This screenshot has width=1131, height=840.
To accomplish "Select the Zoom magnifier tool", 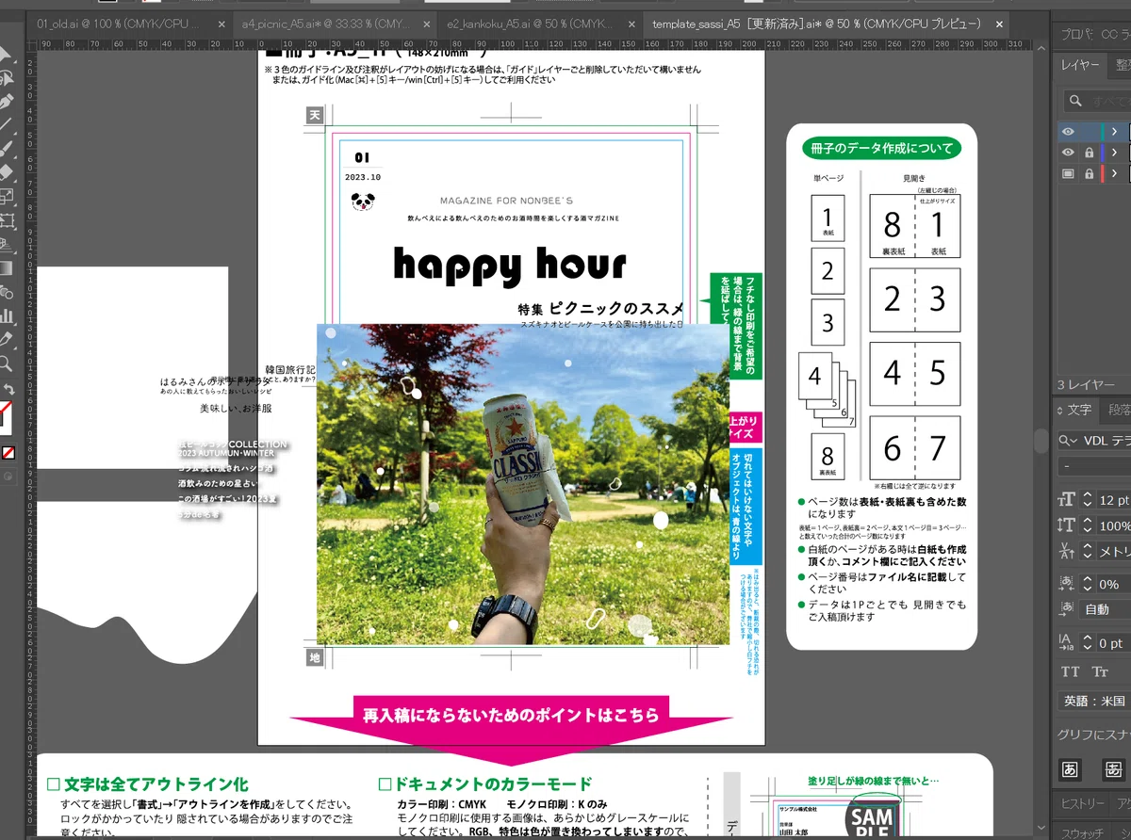I will point(6,364).
